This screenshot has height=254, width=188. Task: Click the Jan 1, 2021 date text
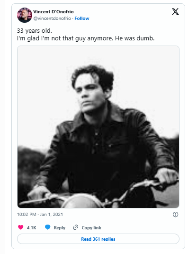[x=51, y=214]
